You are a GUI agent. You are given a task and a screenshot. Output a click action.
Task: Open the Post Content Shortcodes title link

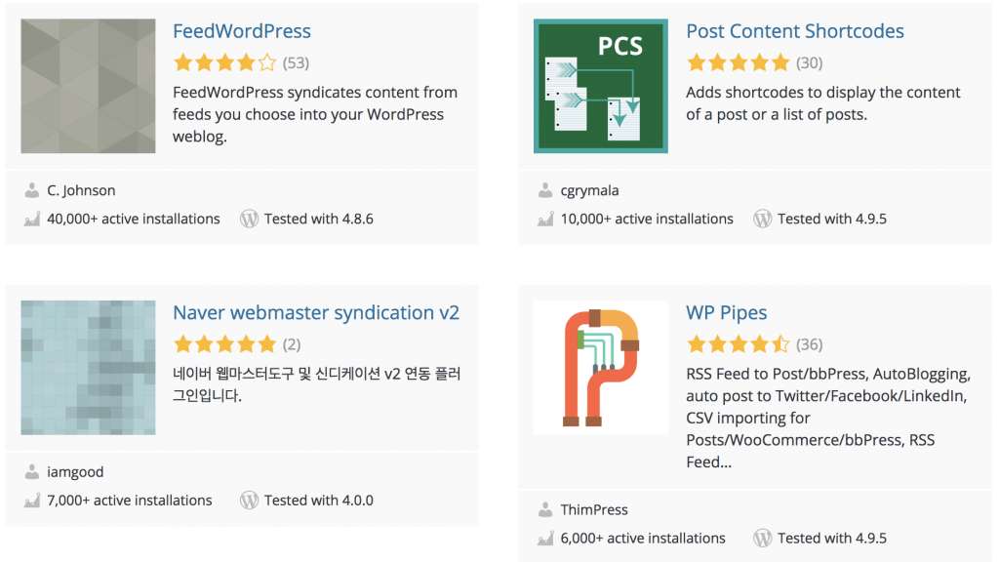(x=794, y=31)
